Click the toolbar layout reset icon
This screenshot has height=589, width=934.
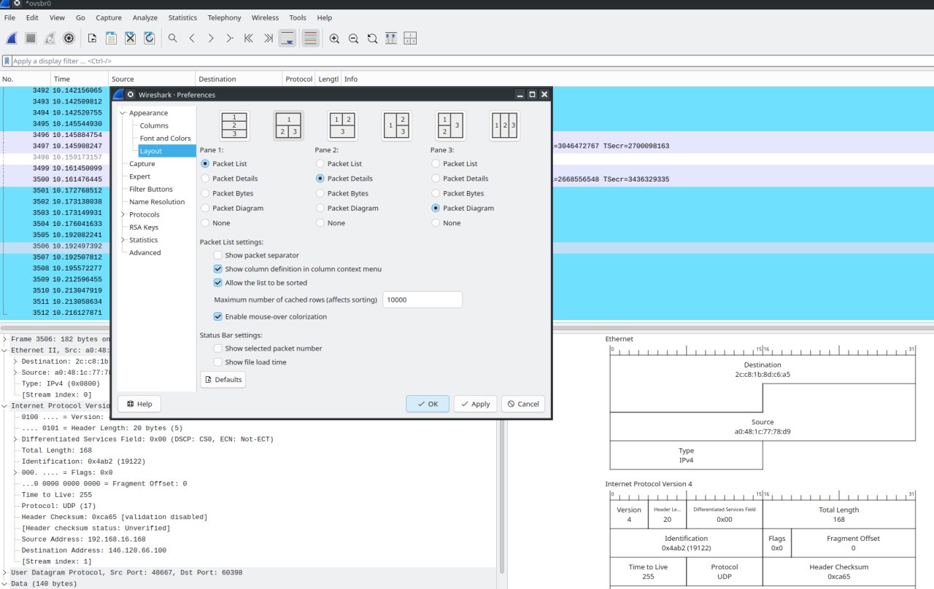point(410,38)
